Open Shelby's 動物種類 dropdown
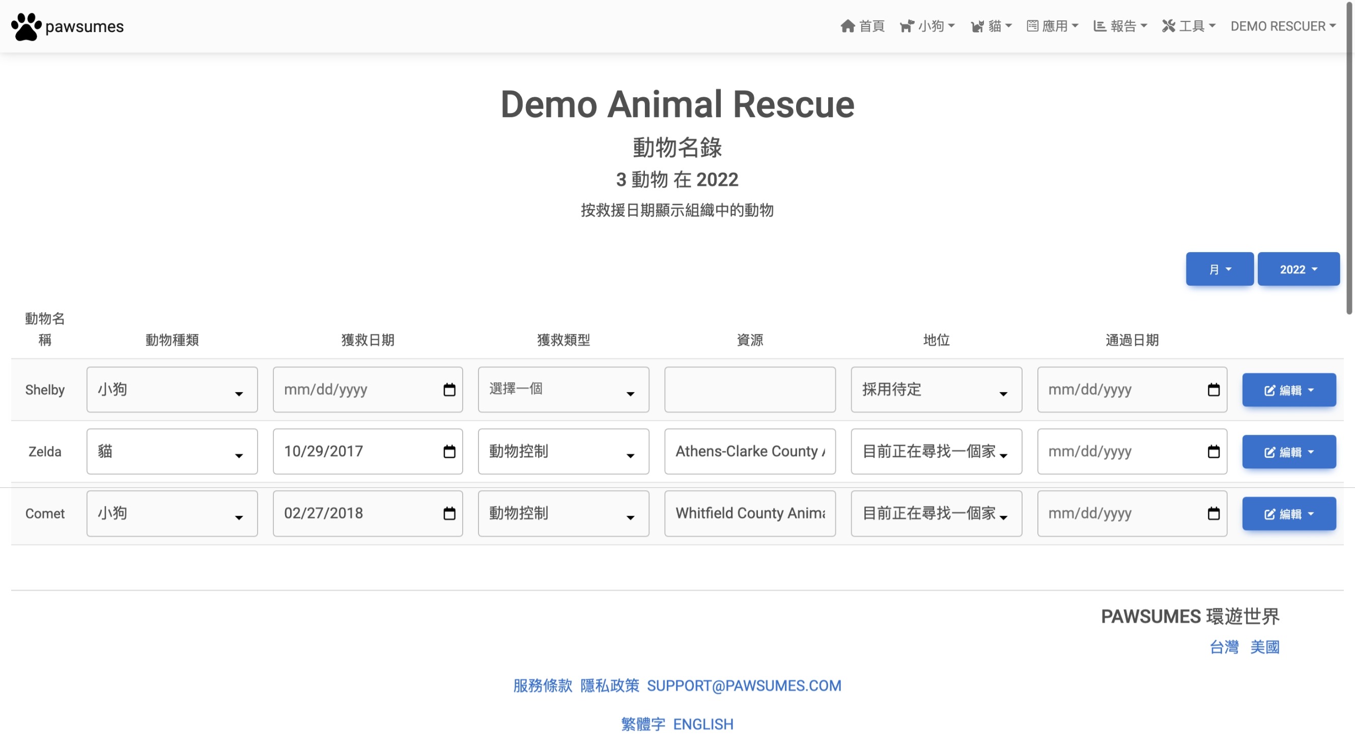Viewport: 1355px width, 751px height. [172, 390]
